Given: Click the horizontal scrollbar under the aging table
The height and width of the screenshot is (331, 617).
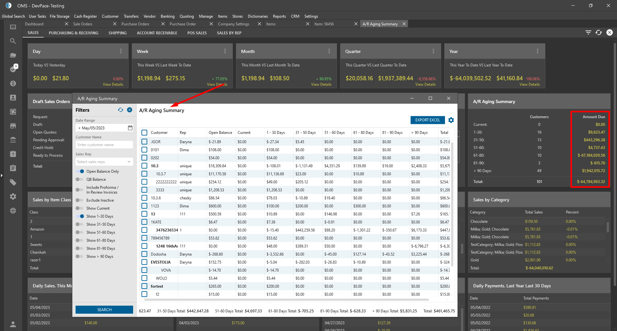Looking at the screenshot, I should tap(286, 300).
